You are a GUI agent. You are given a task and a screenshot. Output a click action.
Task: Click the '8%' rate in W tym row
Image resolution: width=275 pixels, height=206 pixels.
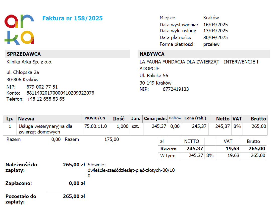(x=210, y=155)
